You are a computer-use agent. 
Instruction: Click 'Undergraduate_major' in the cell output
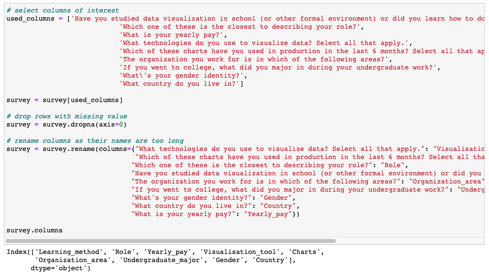[x=153, y=260]
